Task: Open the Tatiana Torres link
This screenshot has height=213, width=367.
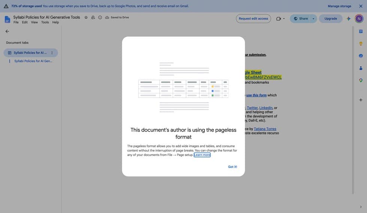Action: click(265, 129)
